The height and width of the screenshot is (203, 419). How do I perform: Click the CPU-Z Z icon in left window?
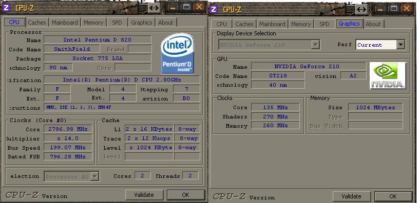[6, 8]
